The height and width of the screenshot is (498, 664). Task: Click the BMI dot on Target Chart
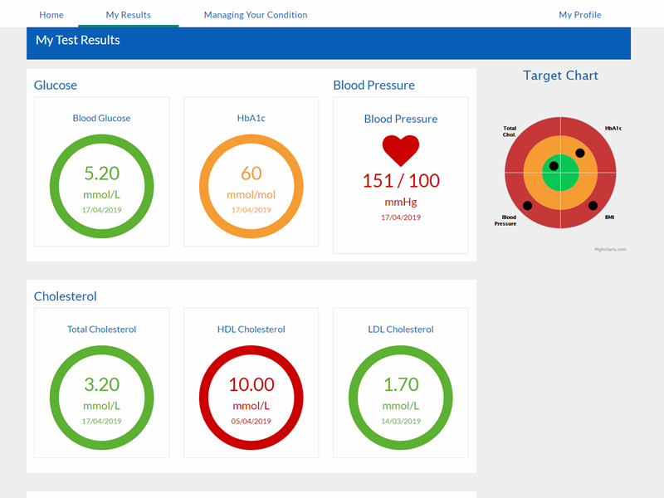(593, 205)
